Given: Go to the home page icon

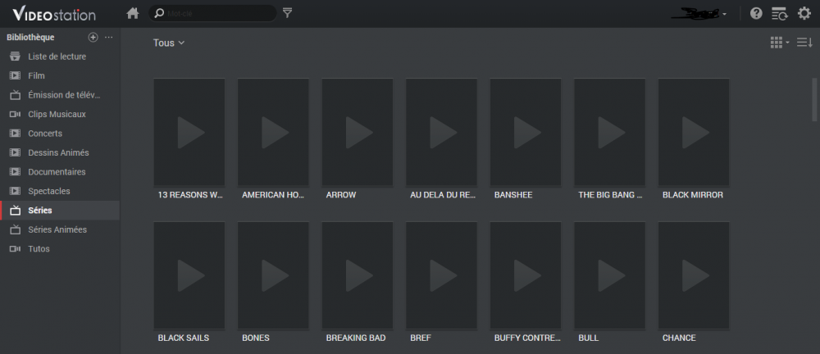Looking at the screenshot, I should click(x=133, y=14).
